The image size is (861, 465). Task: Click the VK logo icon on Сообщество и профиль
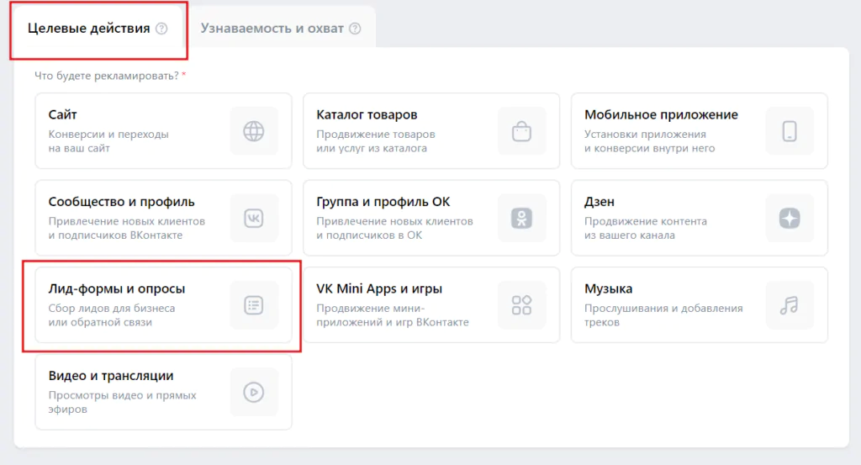(x=254, y=218)
